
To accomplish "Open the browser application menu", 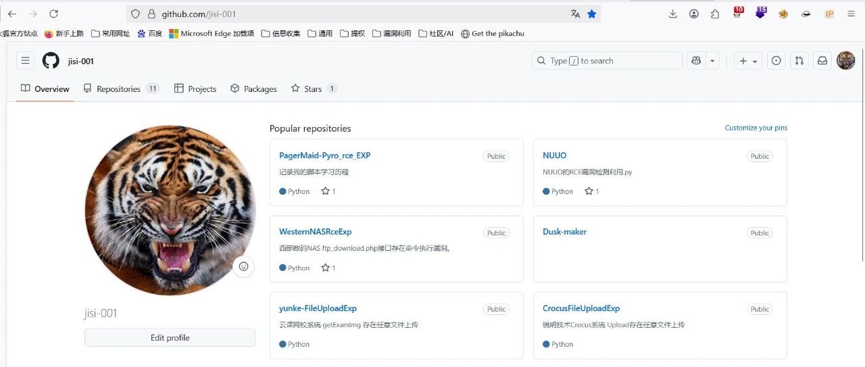I will [851, 14].
